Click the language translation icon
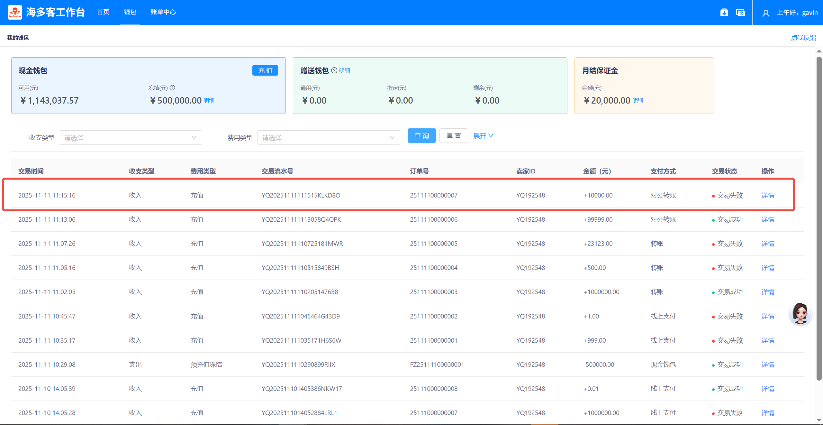823x425 pixels. [x=740, y=13]
